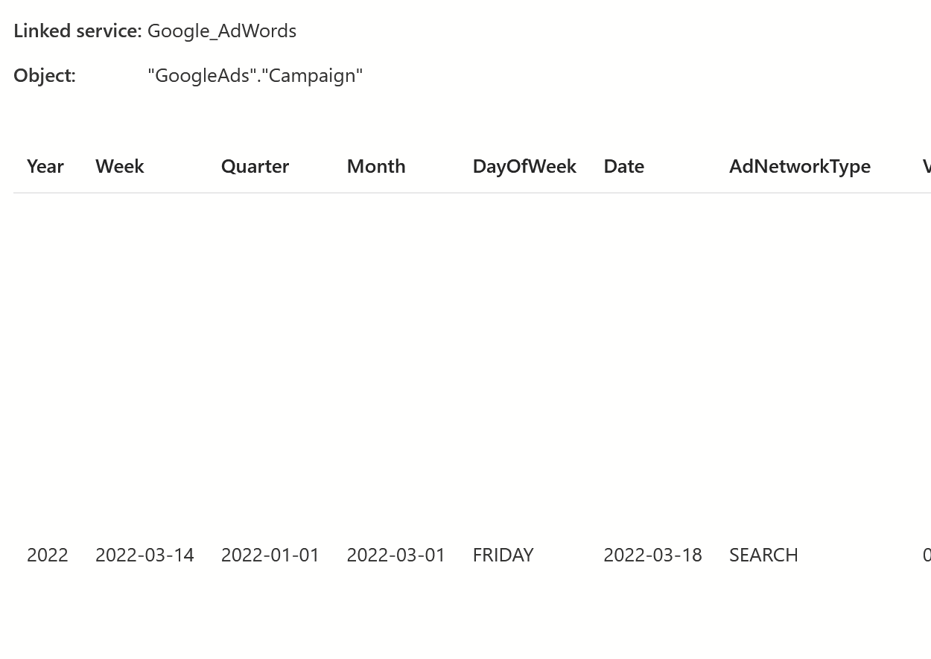Click the Quarter column header

tap(255, 166)
